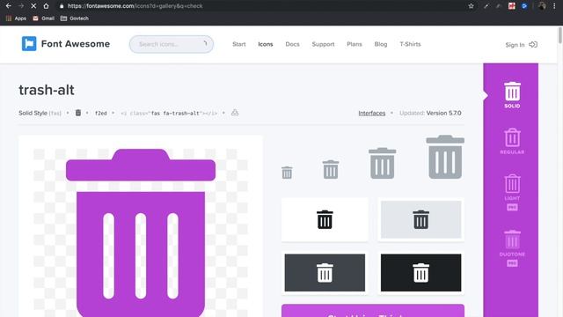Click the second-smallest gray trash sample

pos(331,169)
